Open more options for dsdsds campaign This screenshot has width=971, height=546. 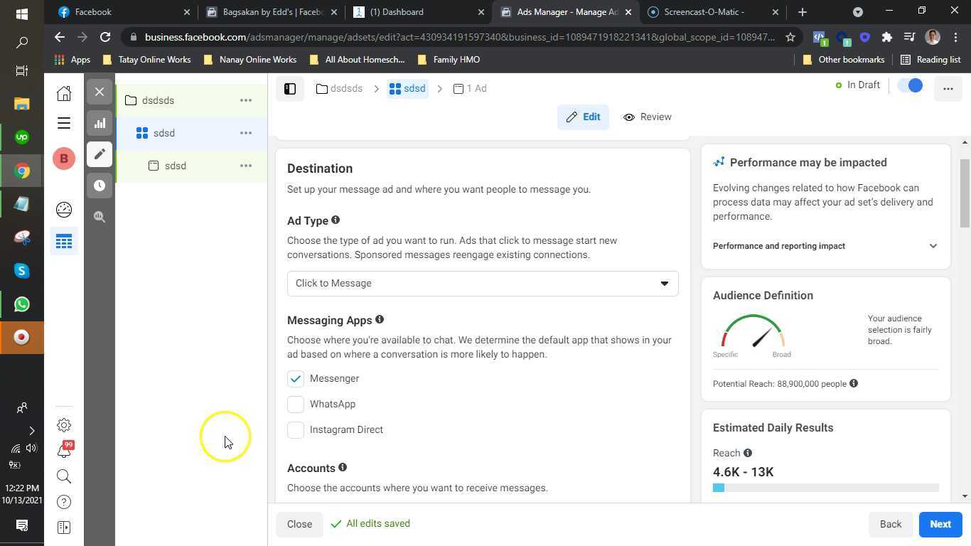pos(246,100)
